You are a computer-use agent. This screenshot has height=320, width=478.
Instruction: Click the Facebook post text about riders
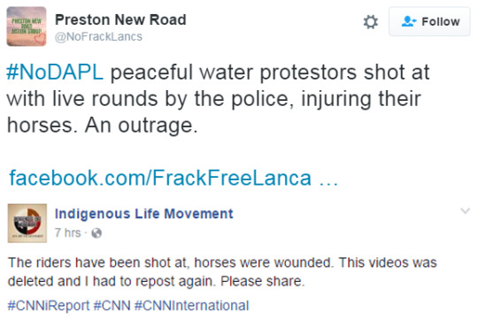(222, 272)
